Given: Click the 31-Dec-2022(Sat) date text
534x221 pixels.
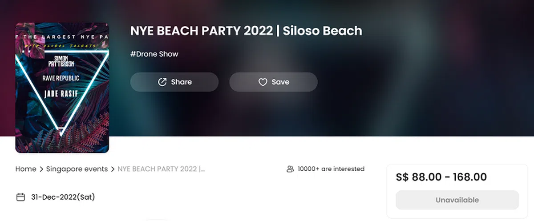Looking at the screenshot, I should (x=63, y=197).
